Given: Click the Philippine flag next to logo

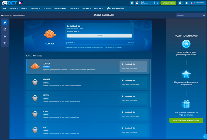Looking at the screenshot, I should click(21, 3).
